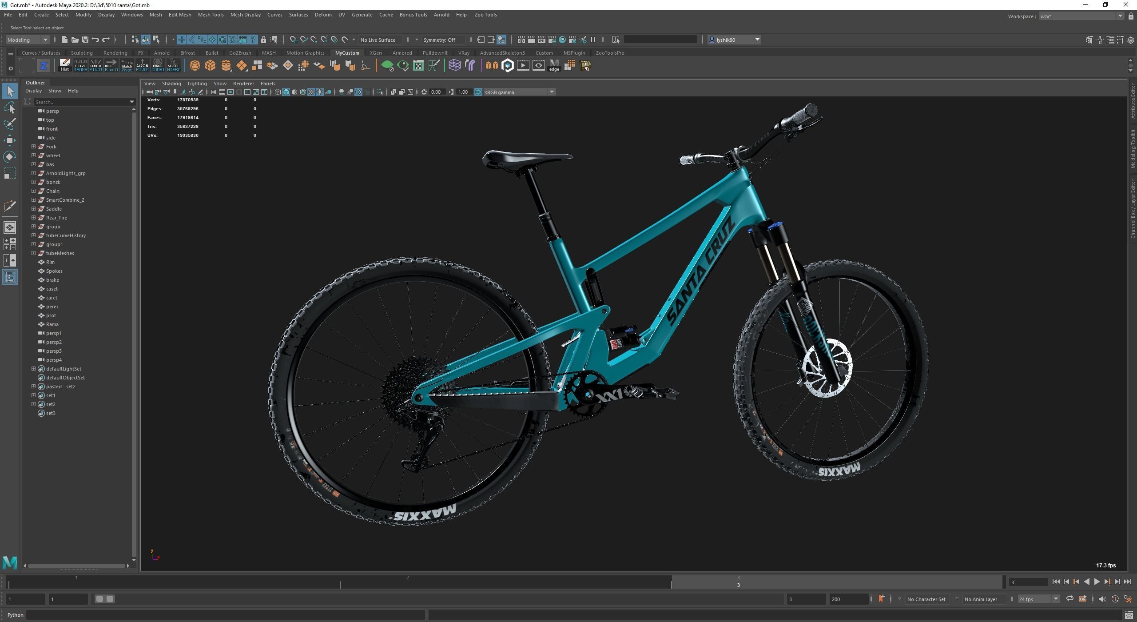Screen dimensions: 1137x622
Task: Switch to the ZooToolsPro shelf tab
Action: click(610, 52)
